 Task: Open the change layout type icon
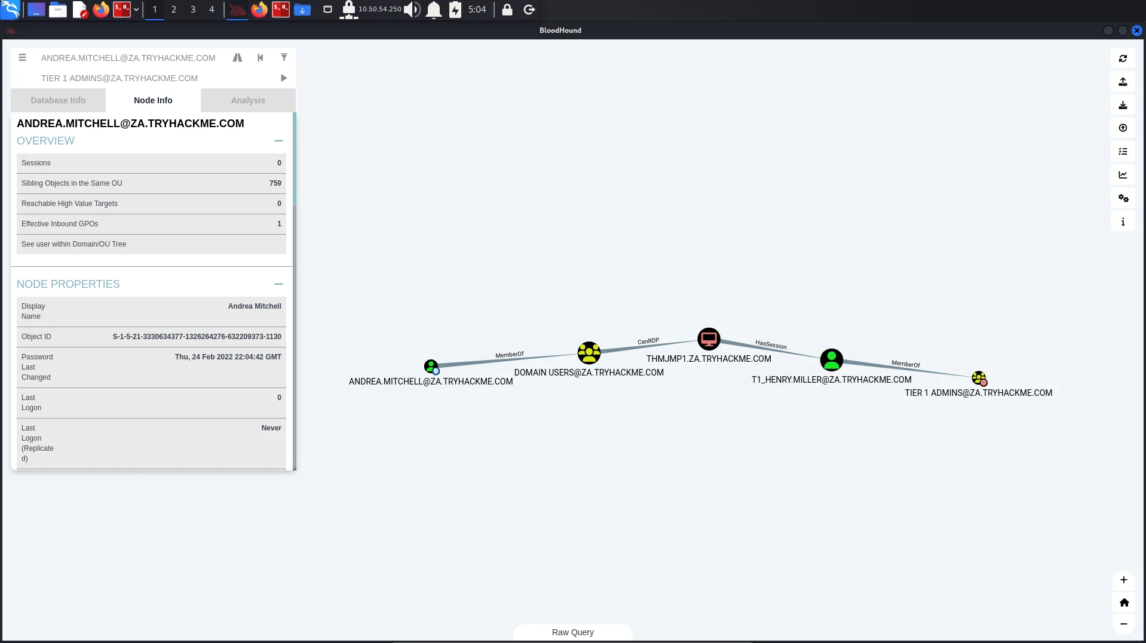click(1123, 152)
